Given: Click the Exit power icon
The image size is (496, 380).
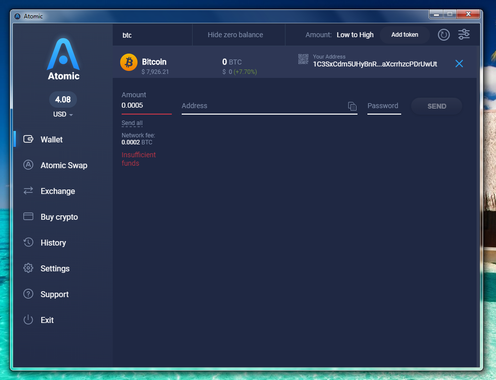Looking at the screenshot, I should point(28,319).
